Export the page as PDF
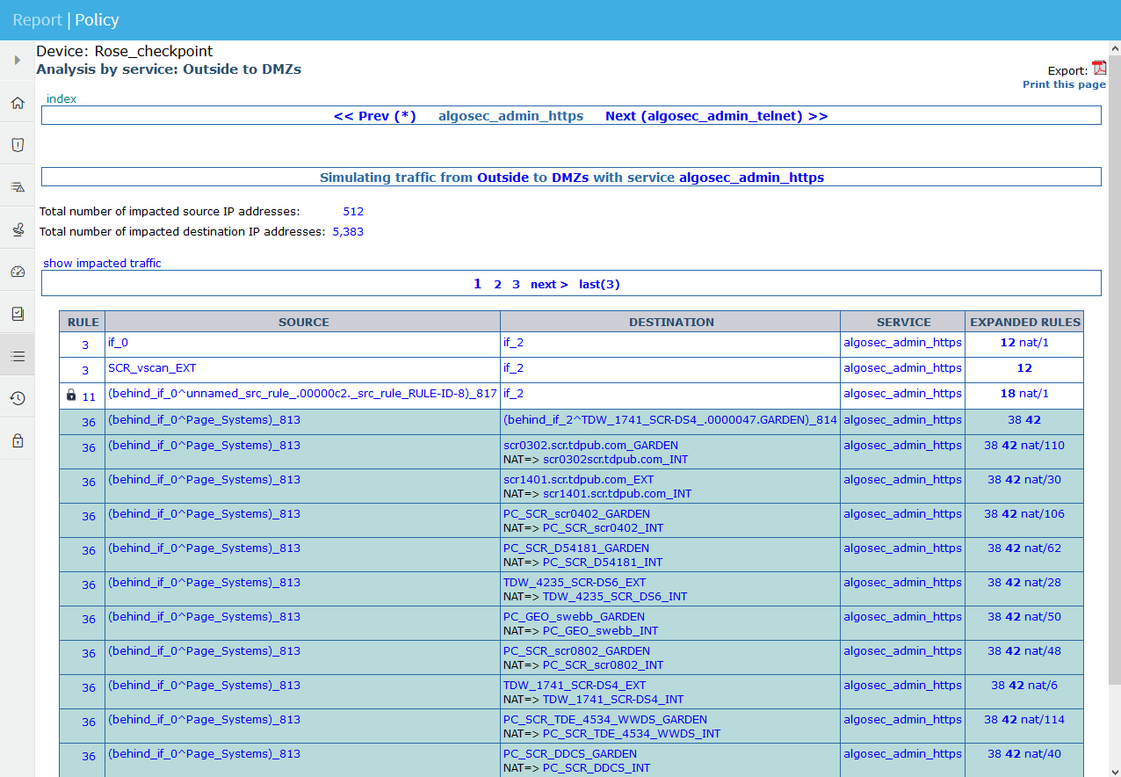The width and height of the screenshot is (1121, 777). [x=1098, y=69]
